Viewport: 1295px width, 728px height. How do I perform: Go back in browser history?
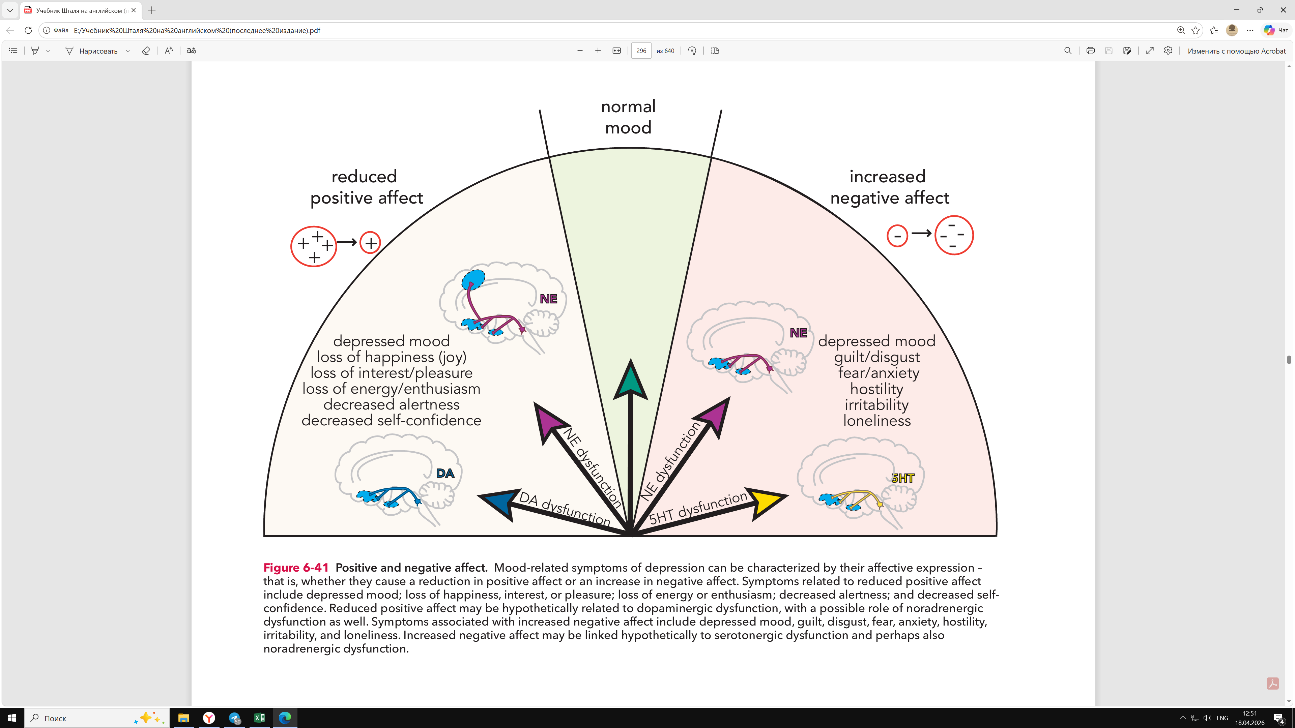pos(10,30)
